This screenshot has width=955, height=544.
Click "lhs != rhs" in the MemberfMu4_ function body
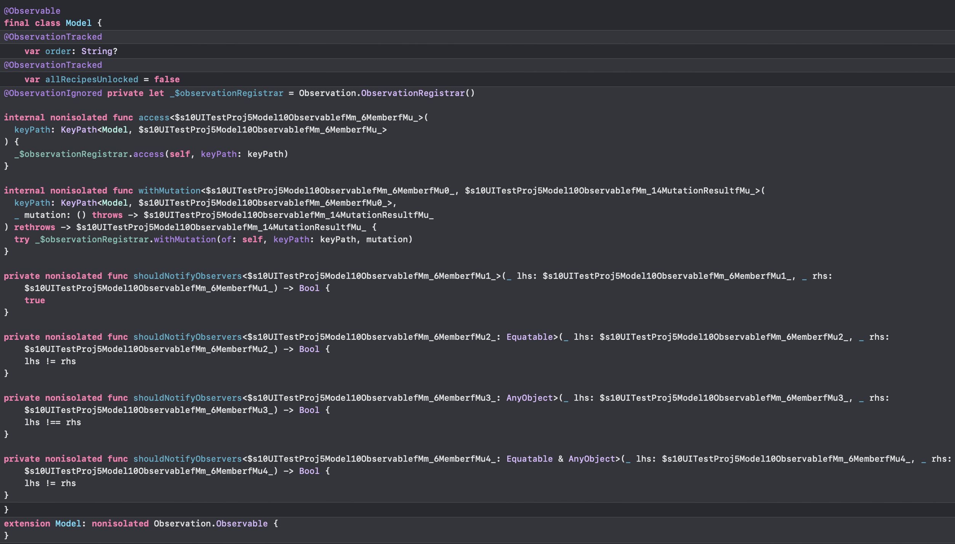tap(50, 483)
